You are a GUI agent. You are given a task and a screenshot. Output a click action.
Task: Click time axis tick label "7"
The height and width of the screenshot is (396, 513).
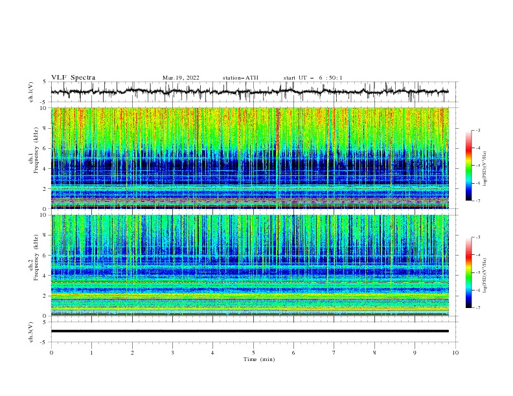[334, 353]
